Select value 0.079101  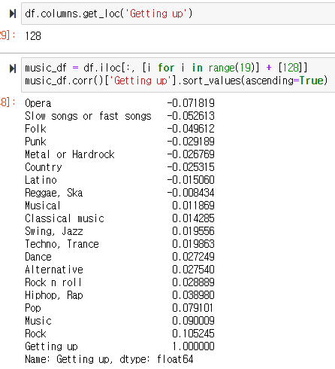coord(192,308)
